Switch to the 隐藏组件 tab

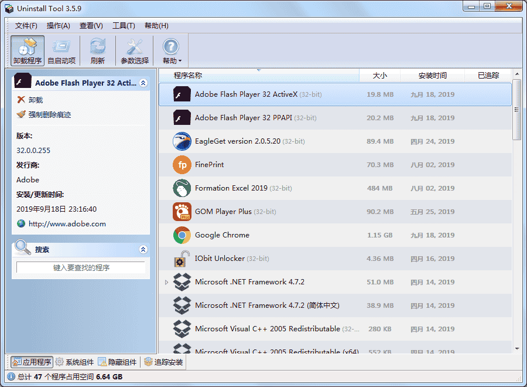117,362
